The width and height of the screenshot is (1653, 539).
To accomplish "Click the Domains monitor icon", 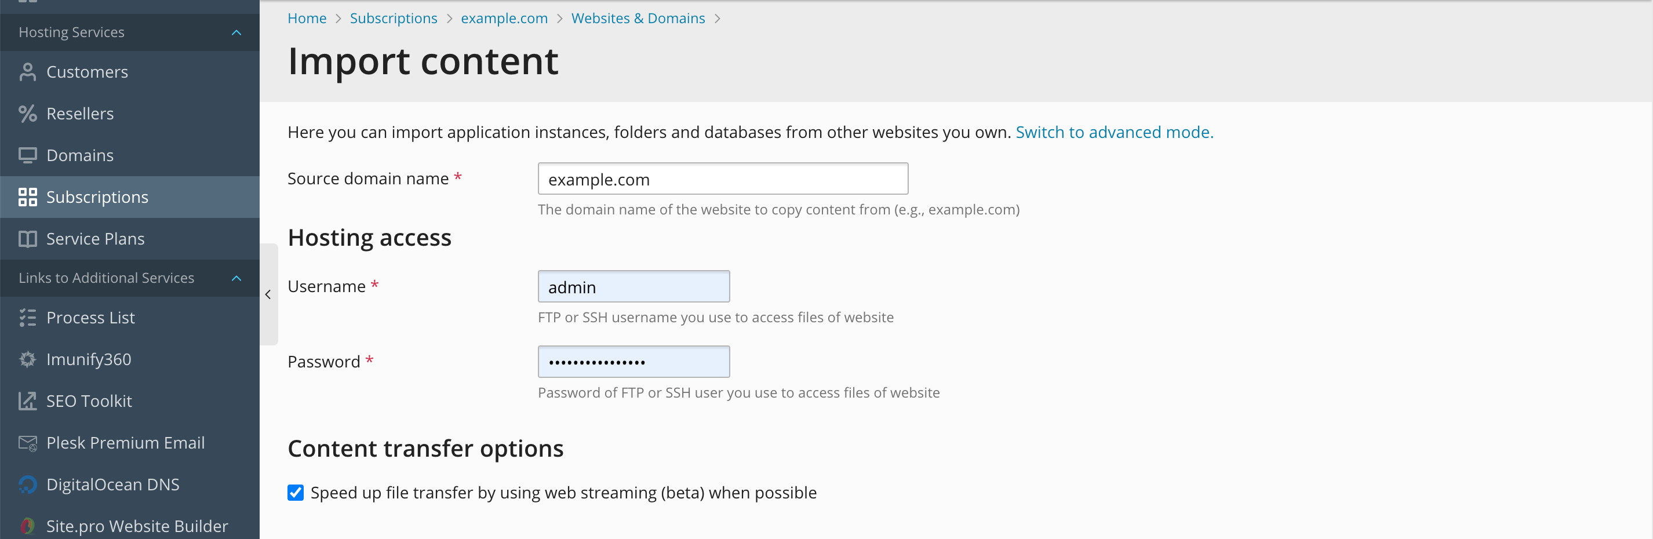I will (x=27, y=155).
